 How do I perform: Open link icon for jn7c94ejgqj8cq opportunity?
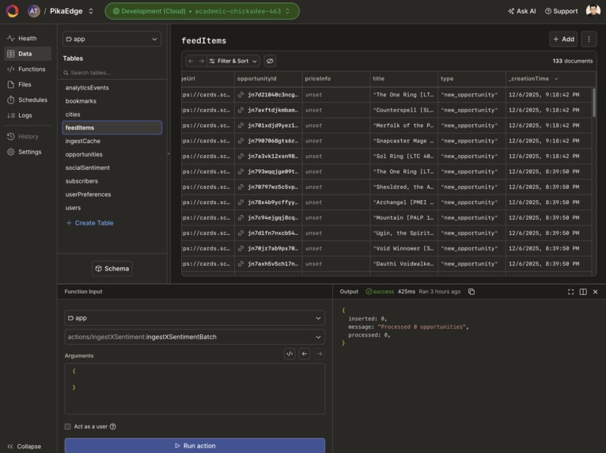241,217
